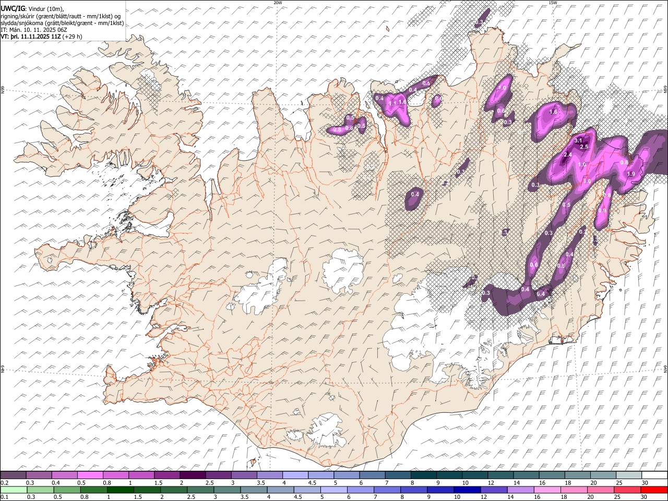Pick the light blue 4 swatch, upper legend
Screen dimensions: 668x501
[x=295, y=475]
